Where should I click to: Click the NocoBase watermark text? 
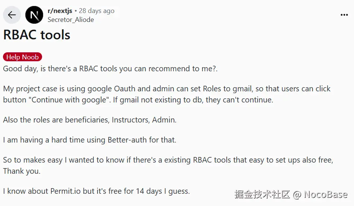(x=326, y=194)
